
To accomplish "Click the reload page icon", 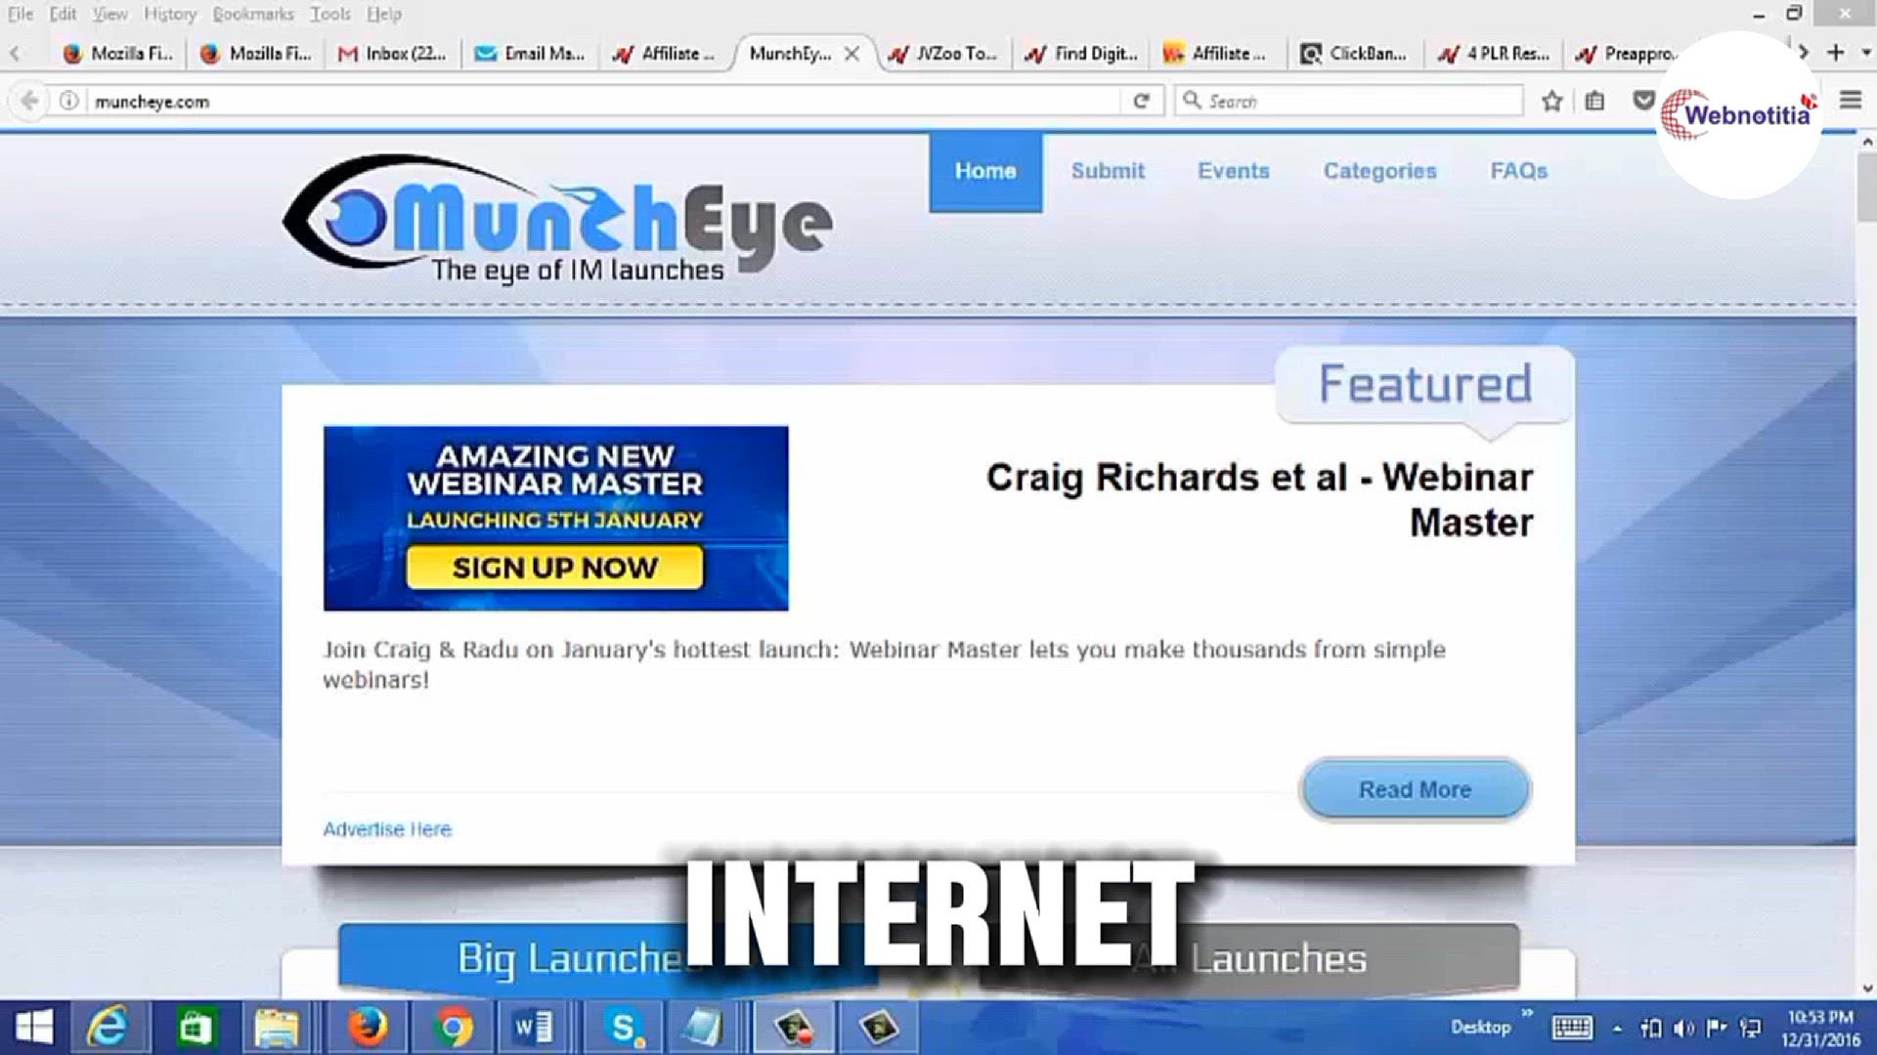I will (x=1141, y=101).
